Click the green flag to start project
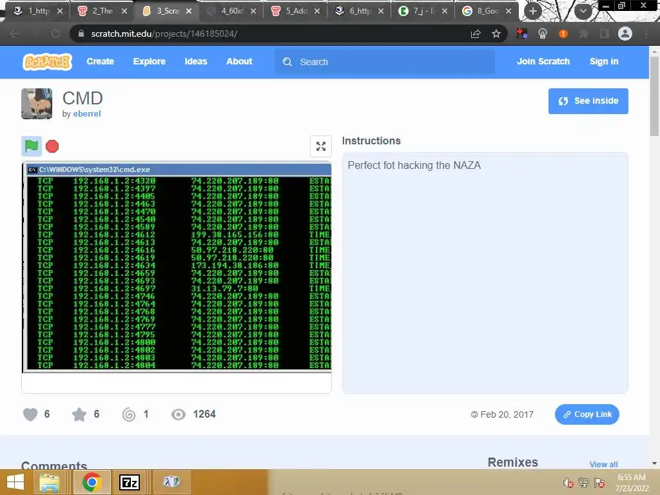660x495 pixels. (x=32, y=146)
